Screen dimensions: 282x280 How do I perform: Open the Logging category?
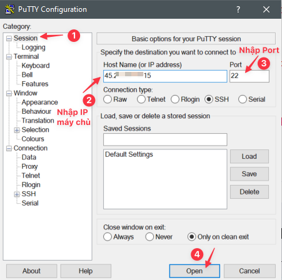point(33,47)
